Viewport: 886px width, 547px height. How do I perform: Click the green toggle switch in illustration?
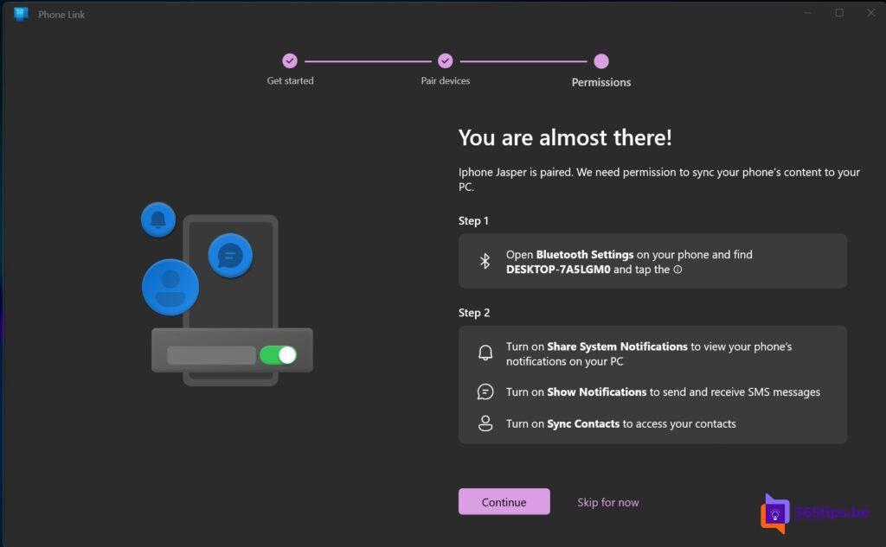tap(278, 354)
